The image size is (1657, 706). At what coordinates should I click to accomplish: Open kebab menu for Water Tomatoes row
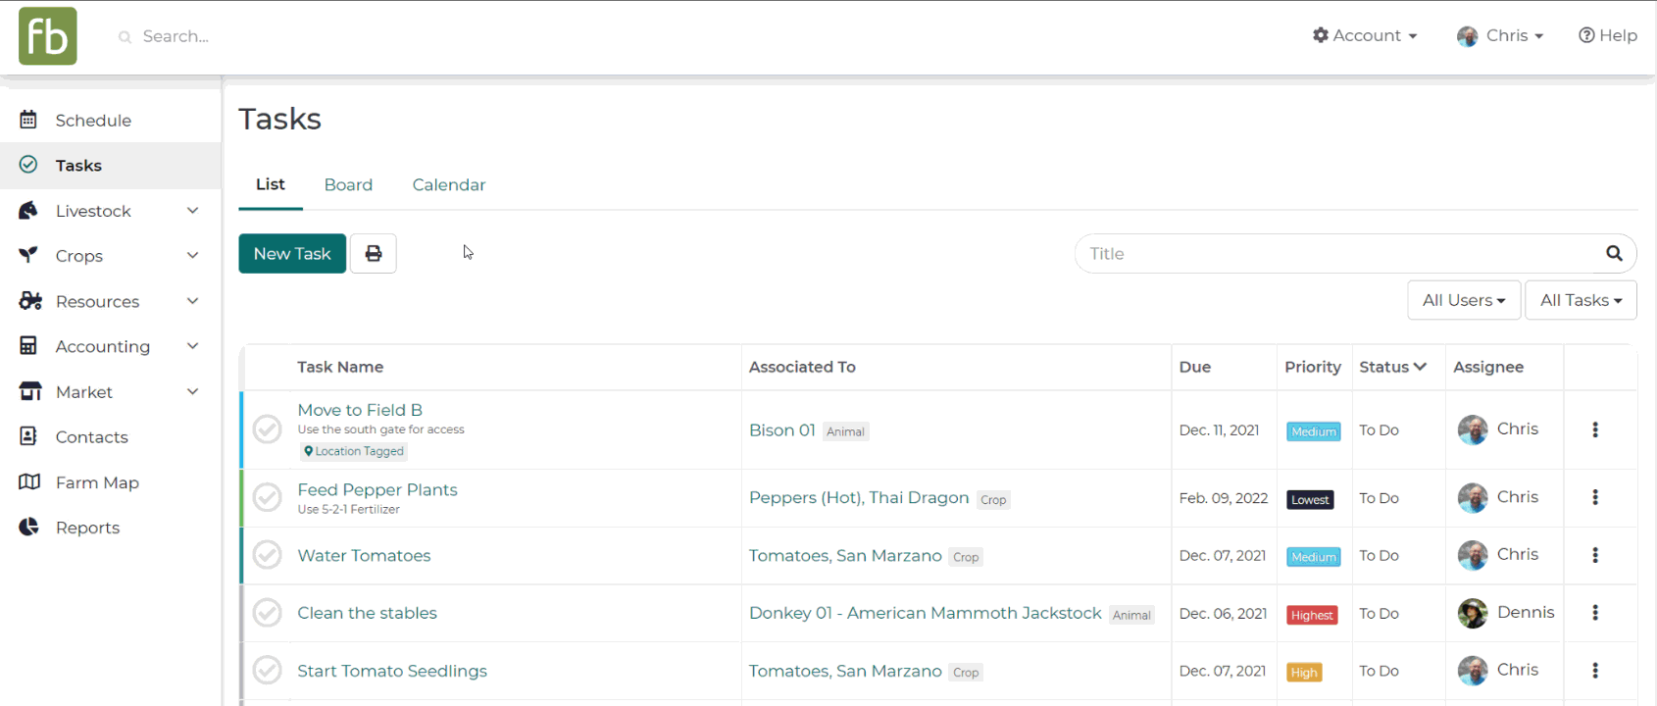click(1595, 556)
